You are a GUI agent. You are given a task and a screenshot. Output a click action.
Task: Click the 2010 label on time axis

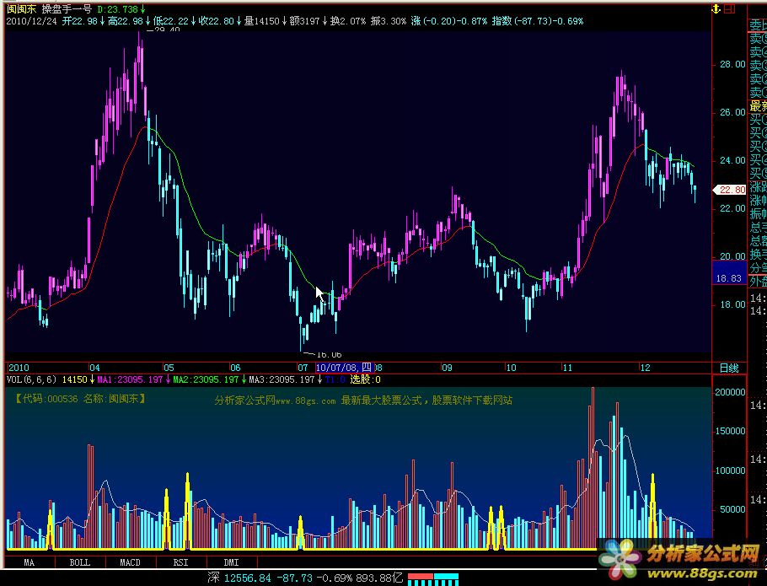tap(19, 368)
